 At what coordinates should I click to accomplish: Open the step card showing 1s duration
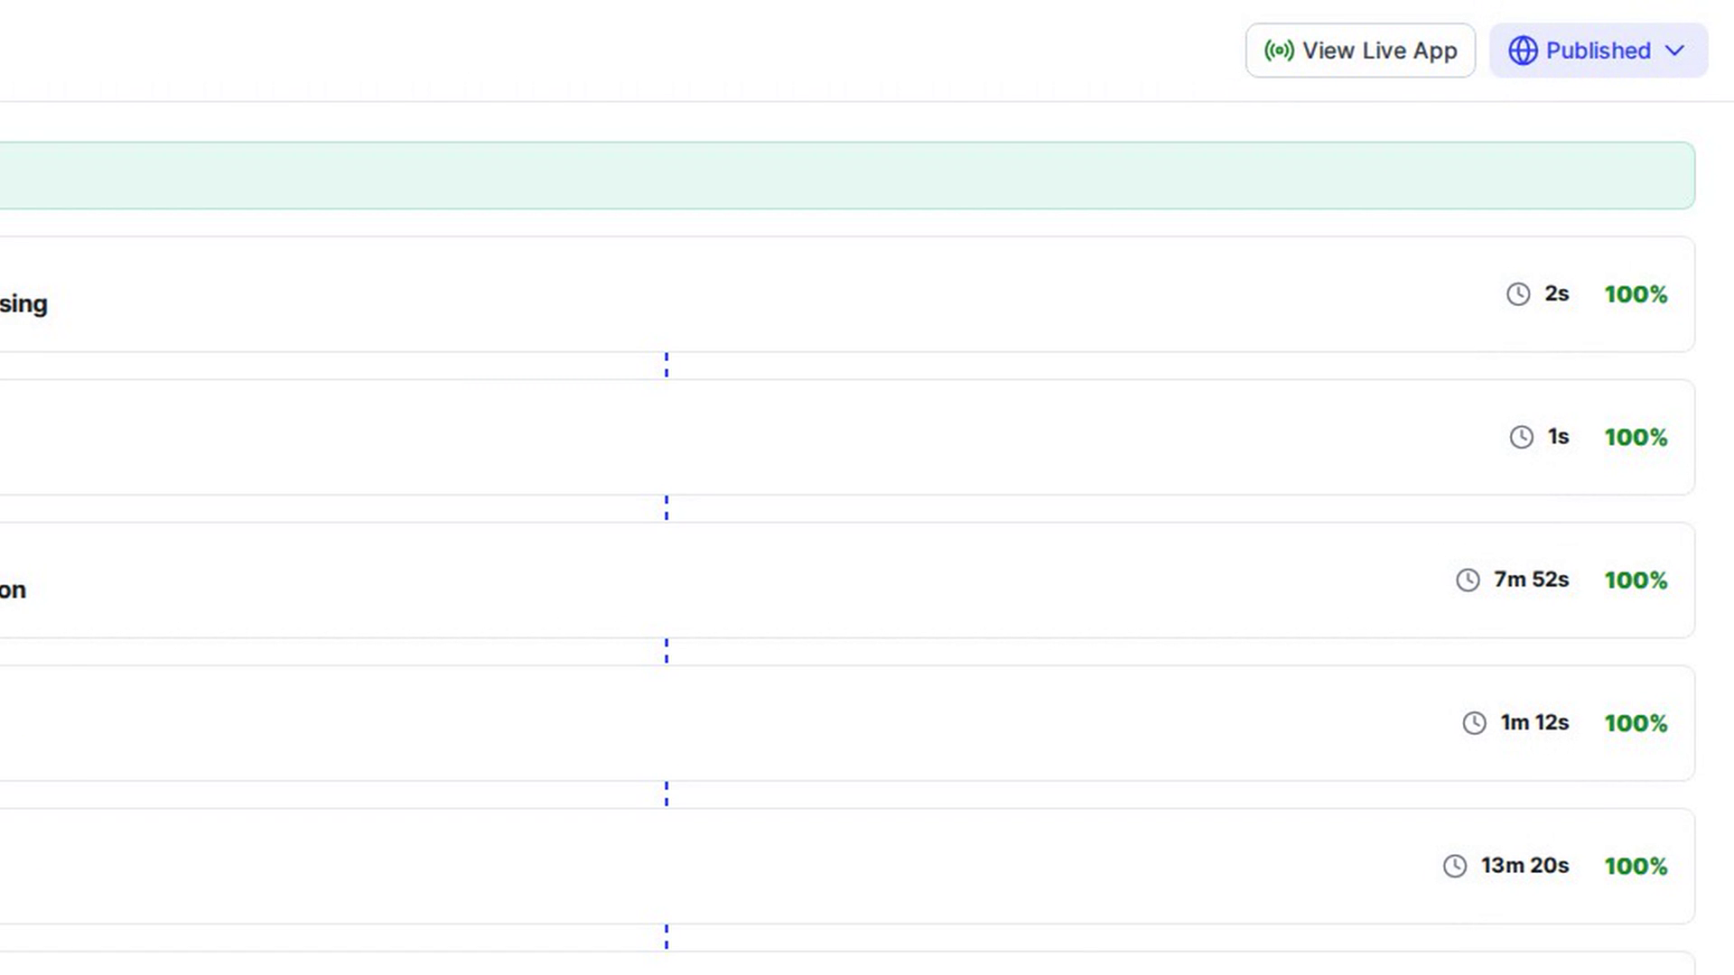(x=847, y=437)
